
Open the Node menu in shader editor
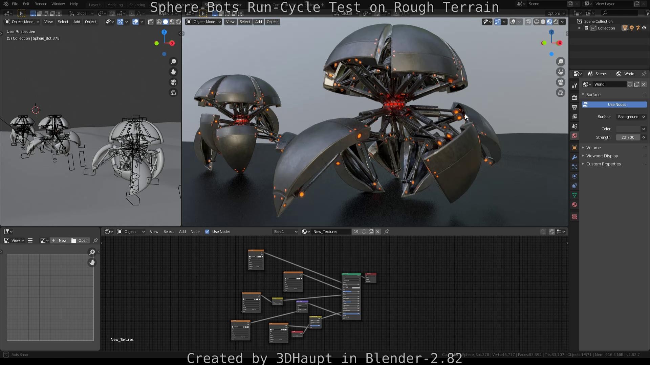coord(195,232)
